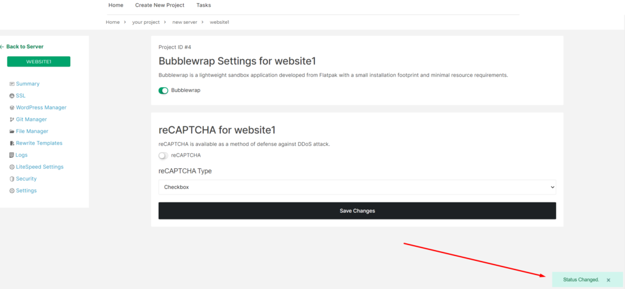Click the Security shield icon
625x289 pixels.
coord(12,179)
